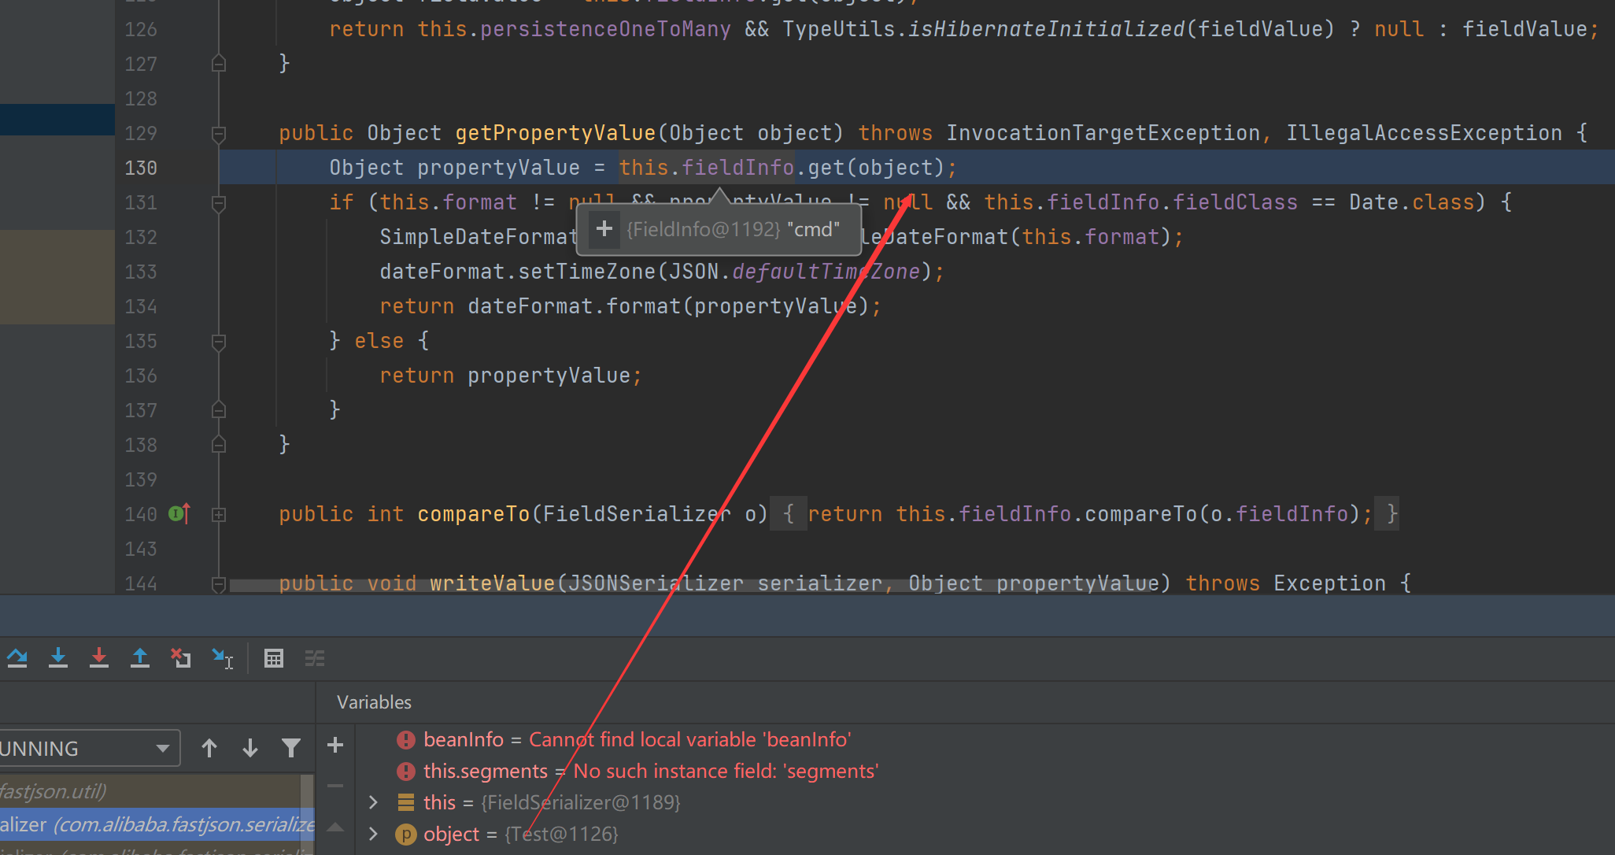The image size is (1615, 855).
Task: Expand folded compareTo method at line 140
Action: (x=219, y=514)
